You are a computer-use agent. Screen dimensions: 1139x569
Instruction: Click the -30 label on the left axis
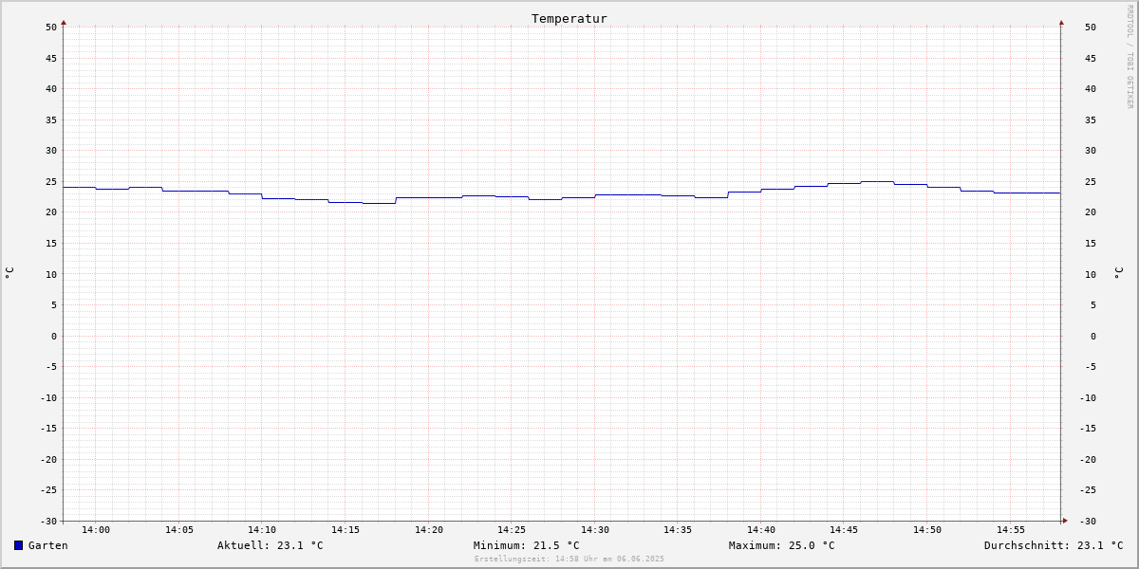pyautogui.click(x=48, y=521)
